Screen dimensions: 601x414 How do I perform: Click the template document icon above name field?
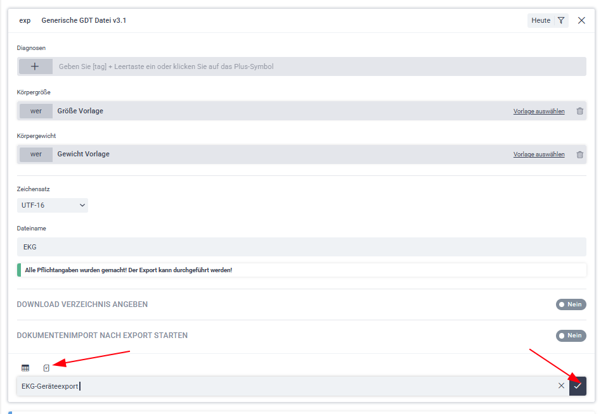click(x=46, y=368)
